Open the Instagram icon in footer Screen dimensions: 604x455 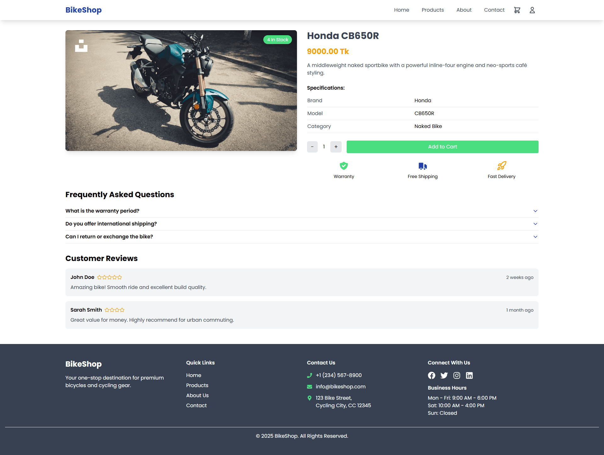coord(457,375)
